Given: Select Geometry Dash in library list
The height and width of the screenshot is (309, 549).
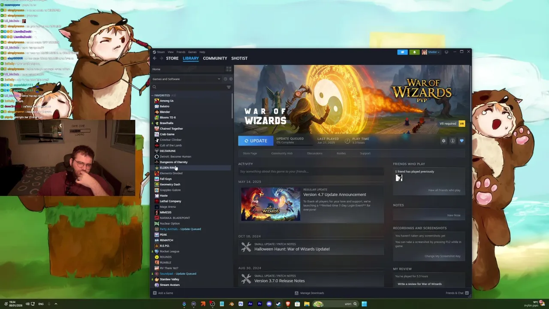Looking at the screenshot, I should coord(170,185).
